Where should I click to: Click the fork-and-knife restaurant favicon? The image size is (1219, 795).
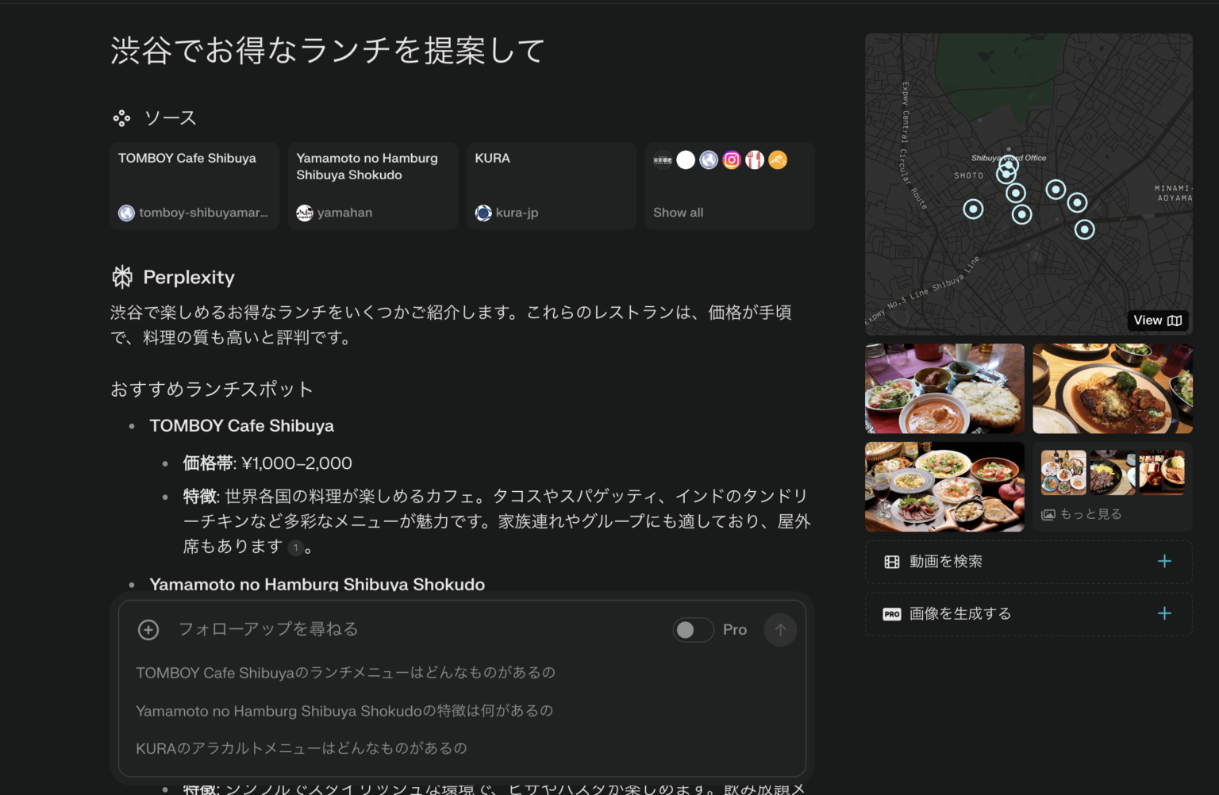point(754,159)
